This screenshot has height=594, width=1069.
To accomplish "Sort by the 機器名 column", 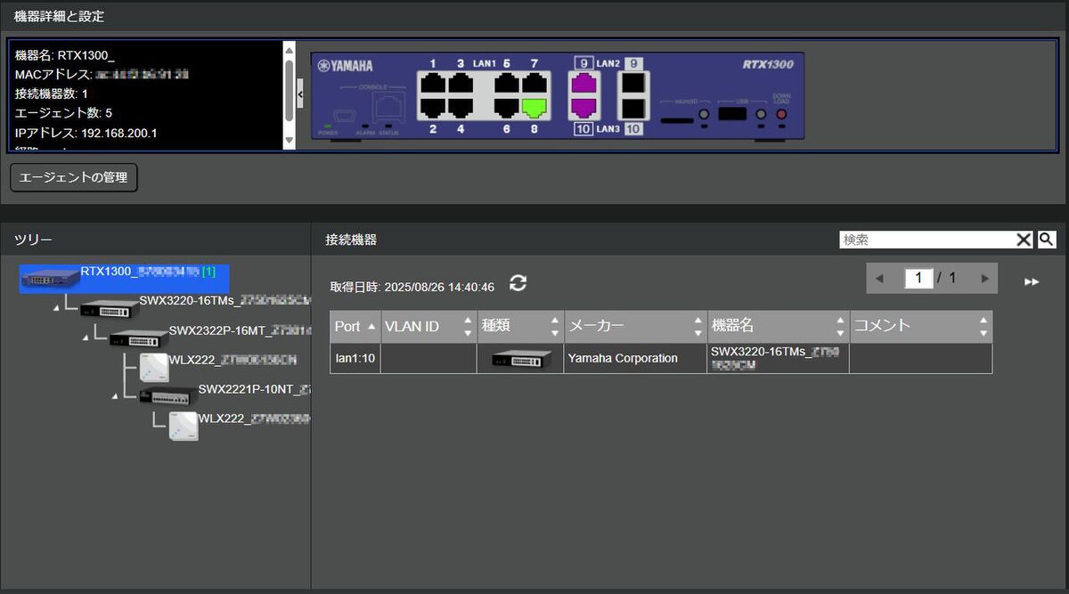I will [778, 326].
